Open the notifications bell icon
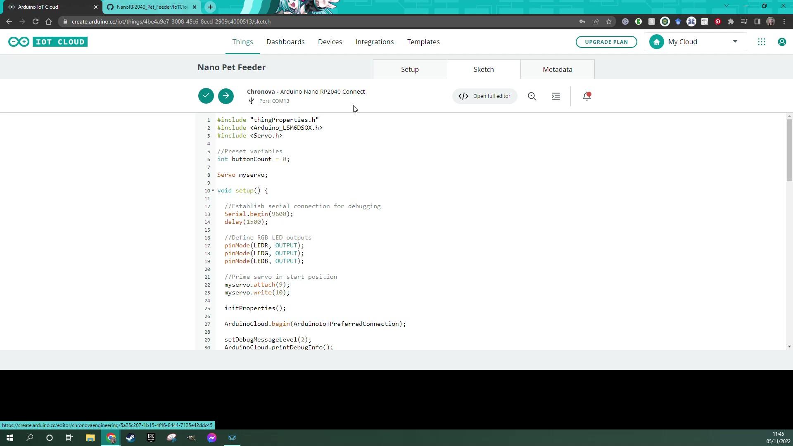Viewport: 793px width, 446px height. tap(587, 96)
